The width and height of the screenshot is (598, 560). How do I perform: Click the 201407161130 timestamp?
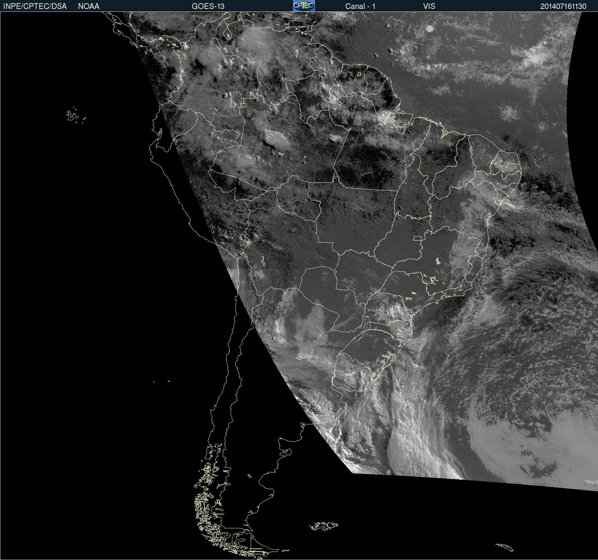[563, 6]
